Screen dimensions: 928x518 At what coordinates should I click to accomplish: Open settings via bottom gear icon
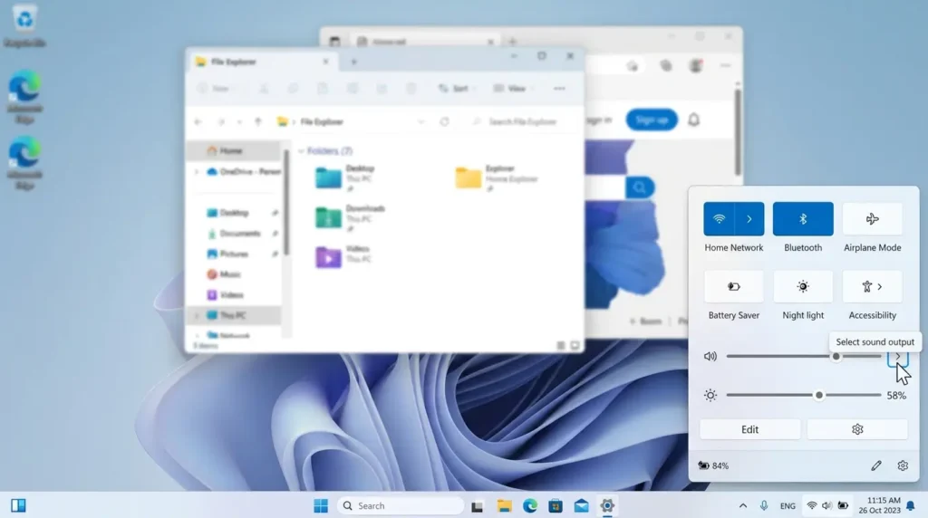[903, 466]
